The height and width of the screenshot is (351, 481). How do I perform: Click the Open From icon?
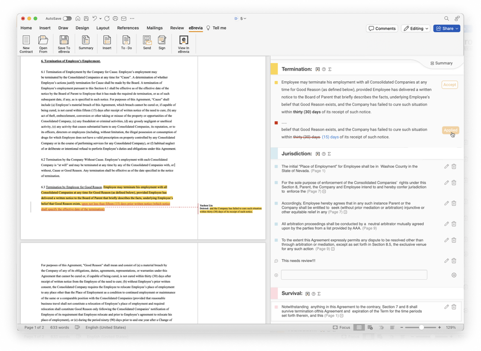coord(43,44)
